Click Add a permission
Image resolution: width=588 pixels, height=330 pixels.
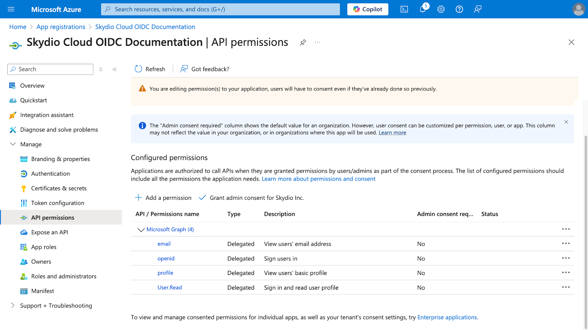click(x=163, y=198)
